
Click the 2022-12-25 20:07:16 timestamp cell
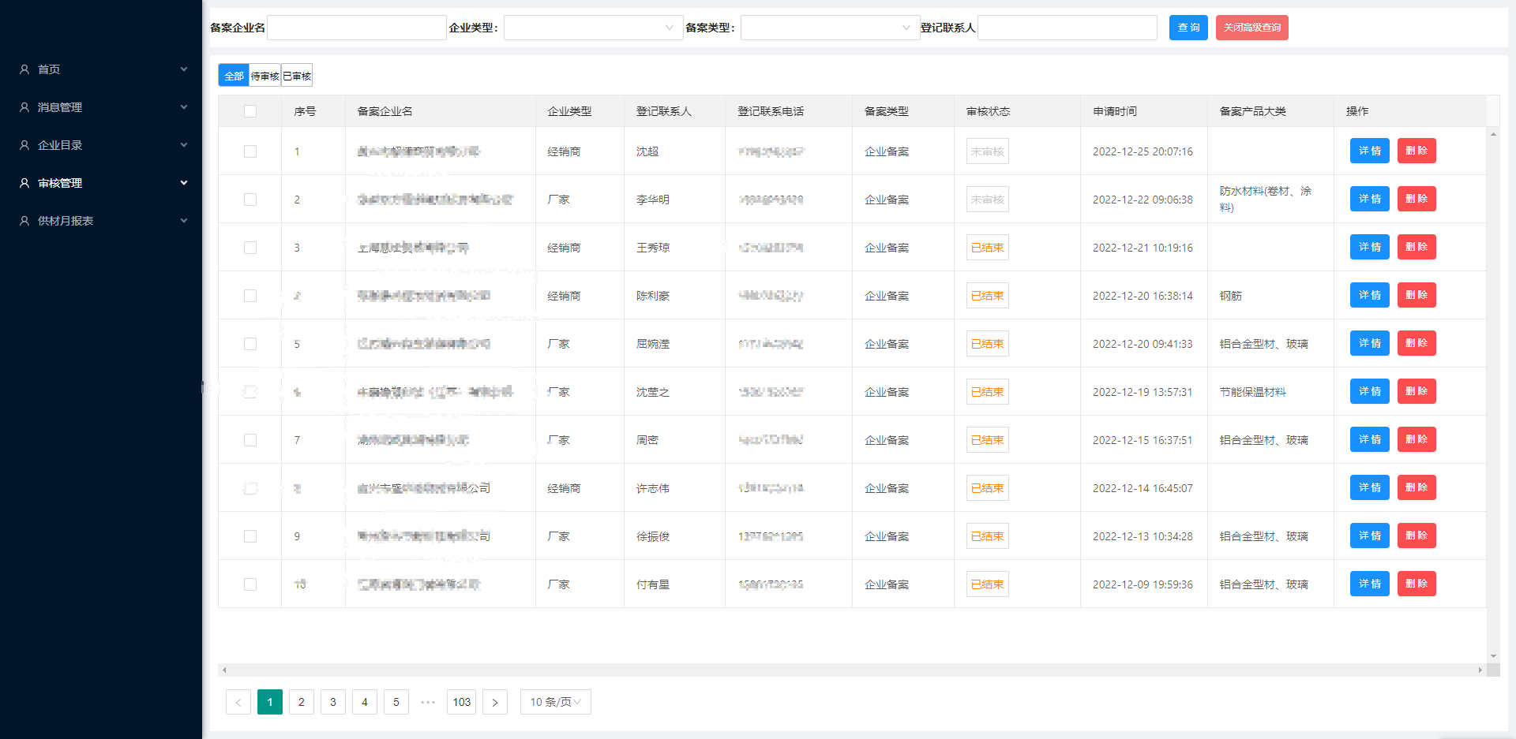coord(1143,151)
